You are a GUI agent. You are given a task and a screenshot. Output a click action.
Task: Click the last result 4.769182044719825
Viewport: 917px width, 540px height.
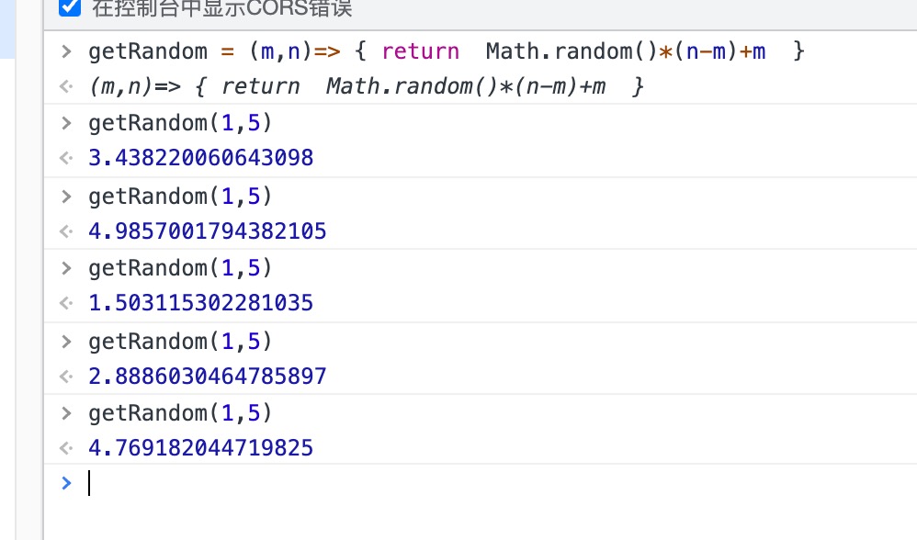200,448
